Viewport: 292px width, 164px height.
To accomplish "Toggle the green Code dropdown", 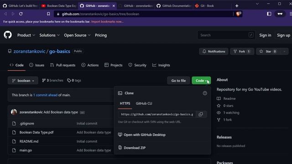I will 201,81.
